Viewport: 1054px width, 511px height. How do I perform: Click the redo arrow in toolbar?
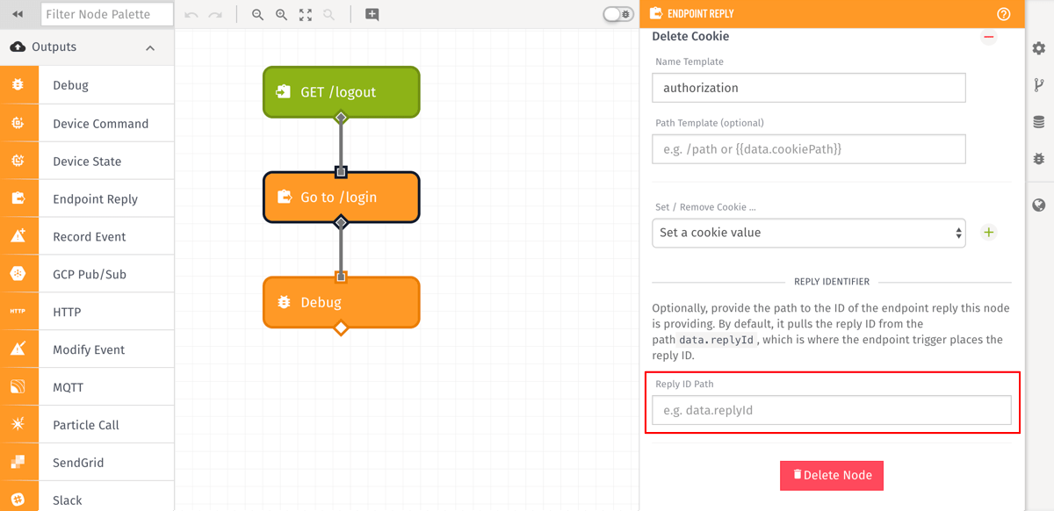coord(215,15)
